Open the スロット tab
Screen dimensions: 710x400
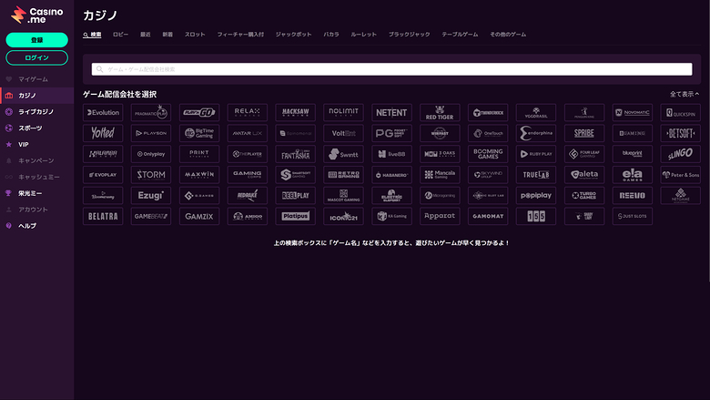(195, 34)
